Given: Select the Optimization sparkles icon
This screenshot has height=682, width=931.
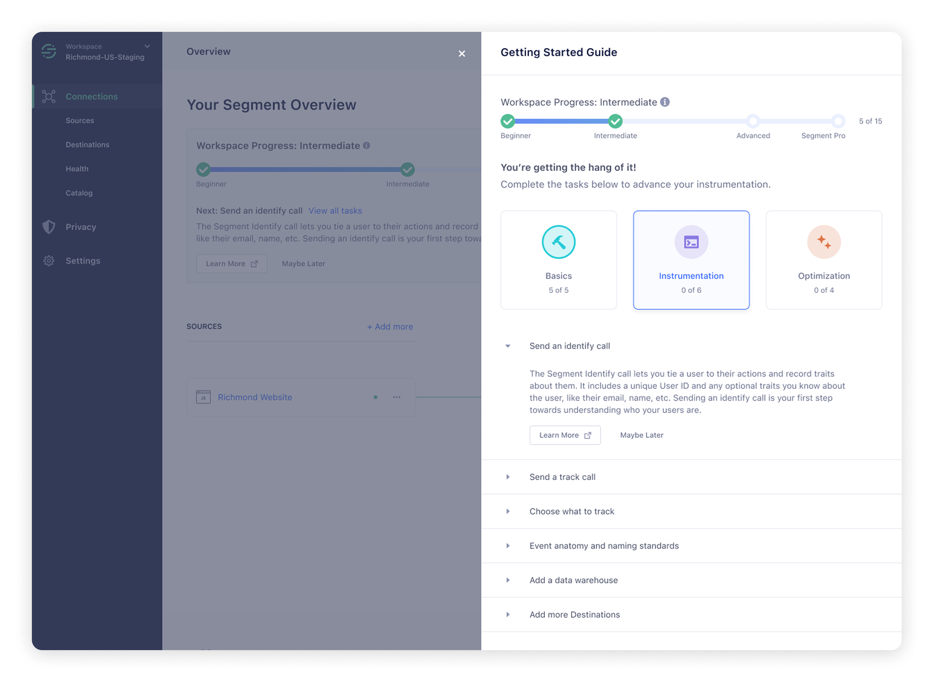Looking at the screenshot, I should pos(824,242).
